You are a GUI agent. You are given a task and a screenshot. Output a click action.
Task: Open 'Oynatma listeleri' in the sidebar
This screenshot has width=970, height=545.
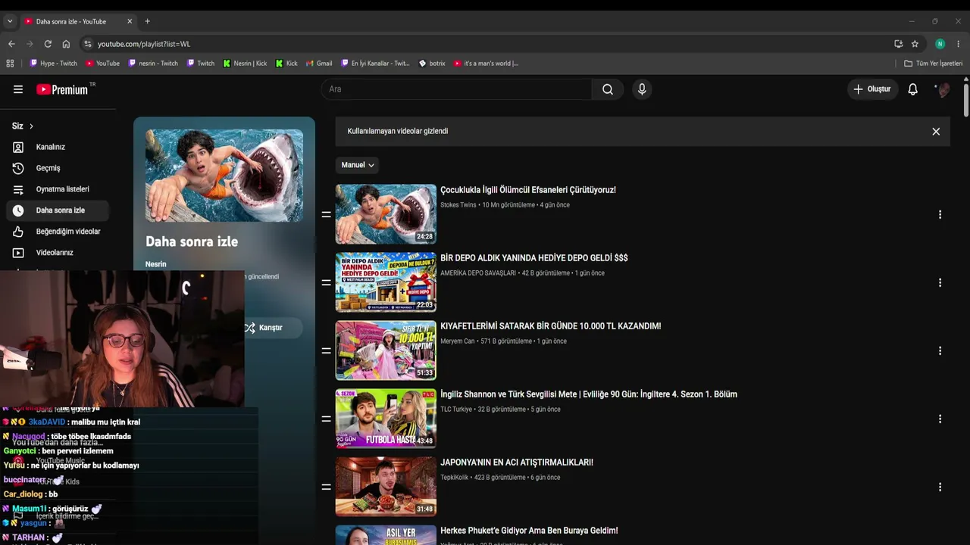57,189
